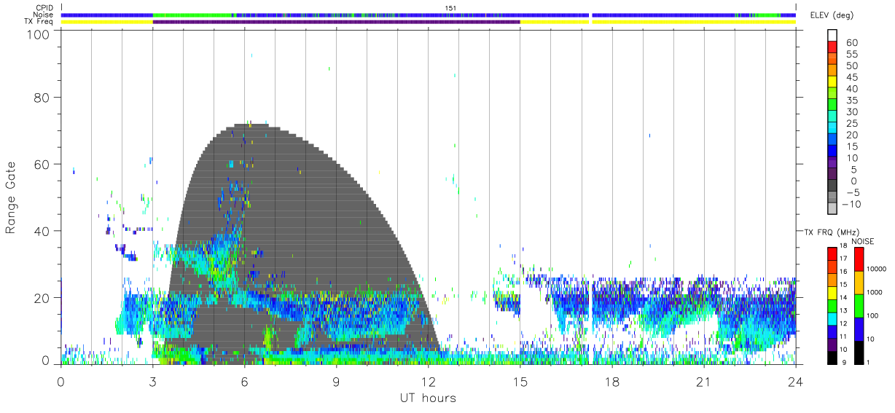Click x-axis tick label "9"
This screenshot has height=413, width=895.
pyautogui.click(x=336, y=381)
